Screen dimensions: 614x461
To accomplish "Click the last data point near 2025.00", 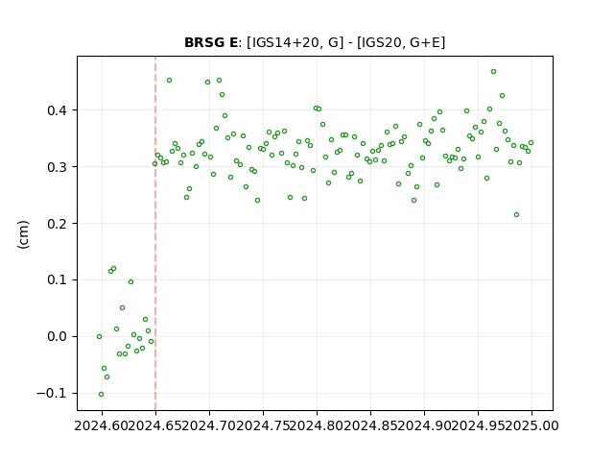I will pyautogui.click(x=531, y=143).
